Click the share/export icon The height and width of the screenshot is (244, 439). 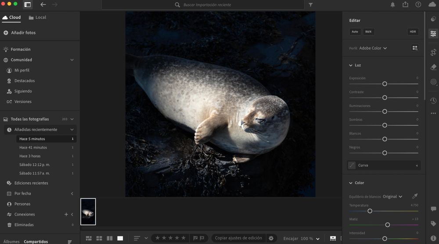[405, 4]
